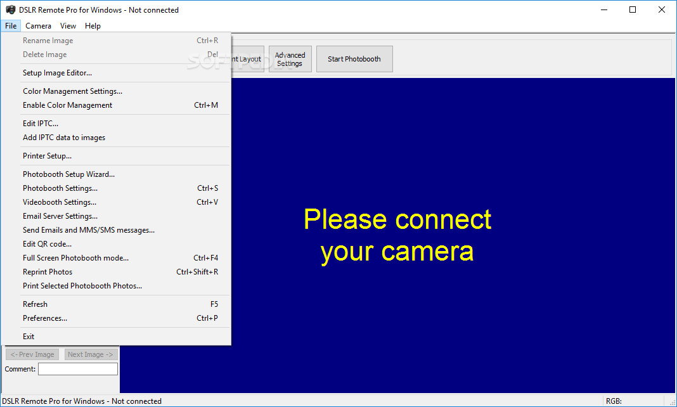Open Photobooth Settings...
This screenshot has width=677, height=407.
pyautogui.click(x=116, y=188)
